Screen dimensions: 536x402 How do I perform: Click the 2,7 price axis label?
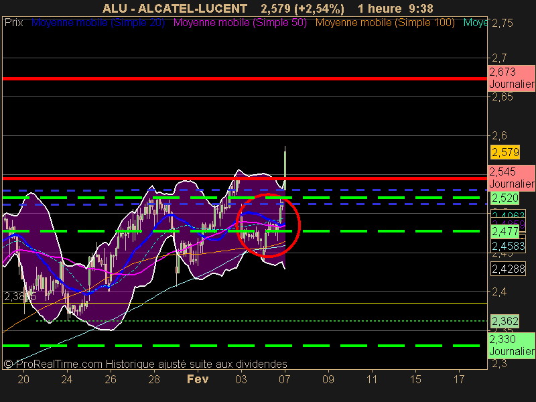tap(499, 58)
